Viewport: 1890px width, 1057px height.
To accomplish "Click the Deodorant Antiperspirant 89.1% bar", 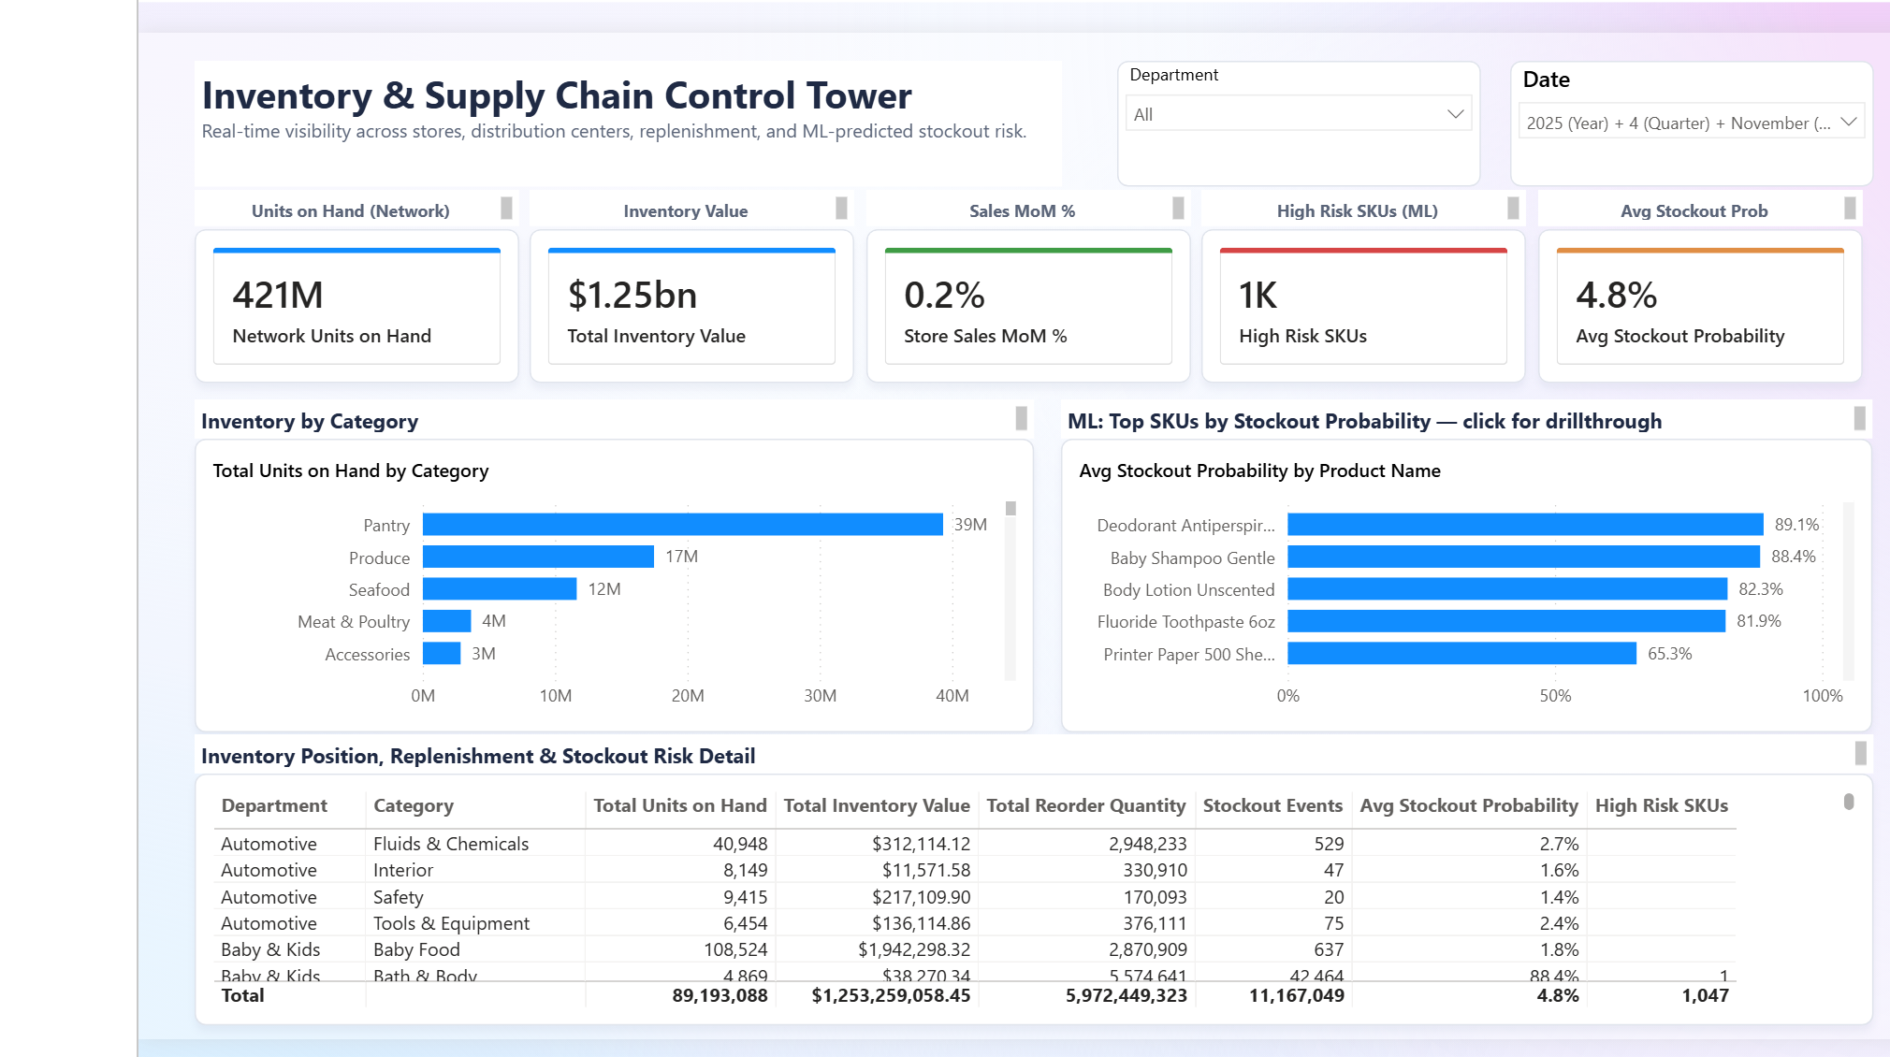I will 1526,525.
